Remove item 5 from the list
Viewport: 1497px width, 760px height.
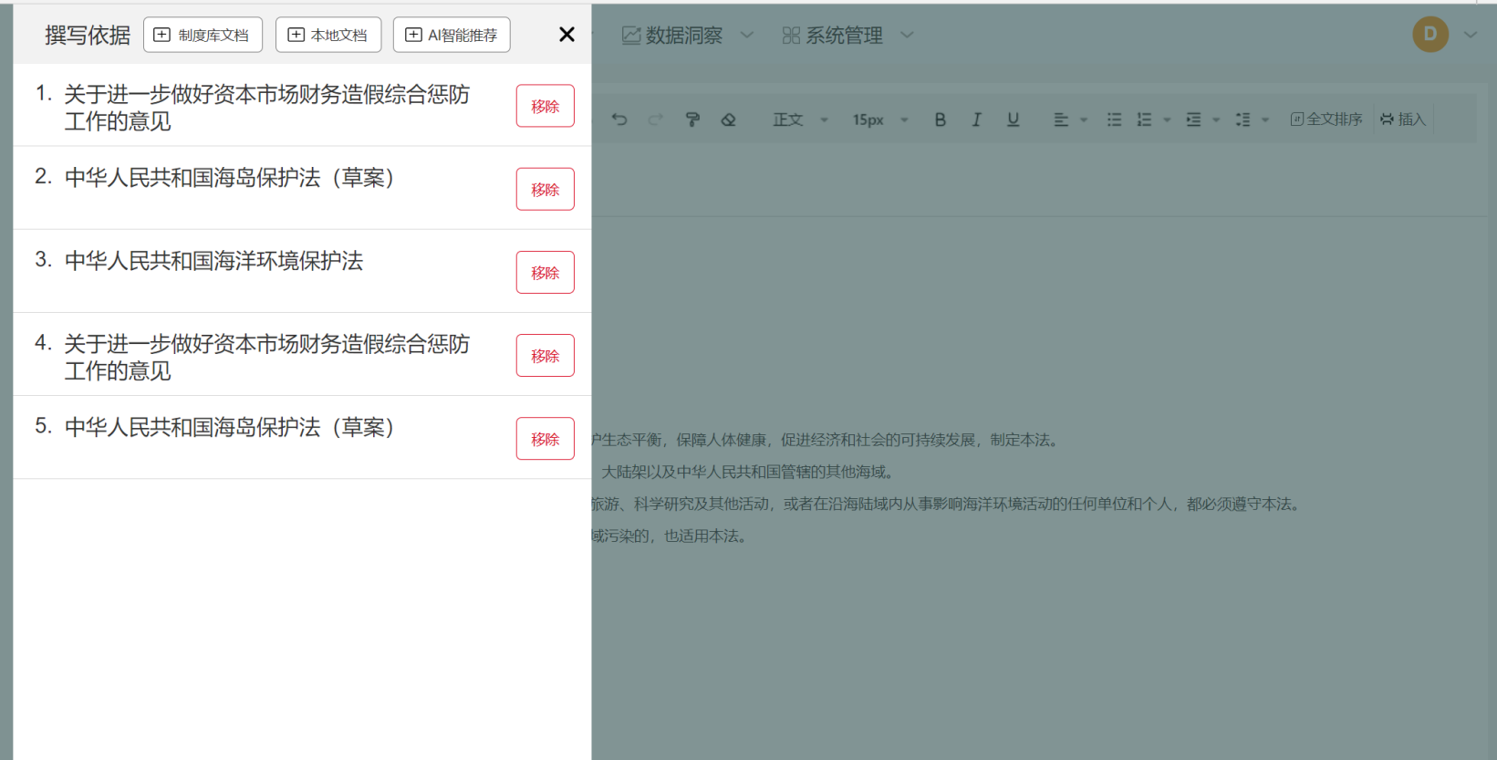click(x=545, y=439)
